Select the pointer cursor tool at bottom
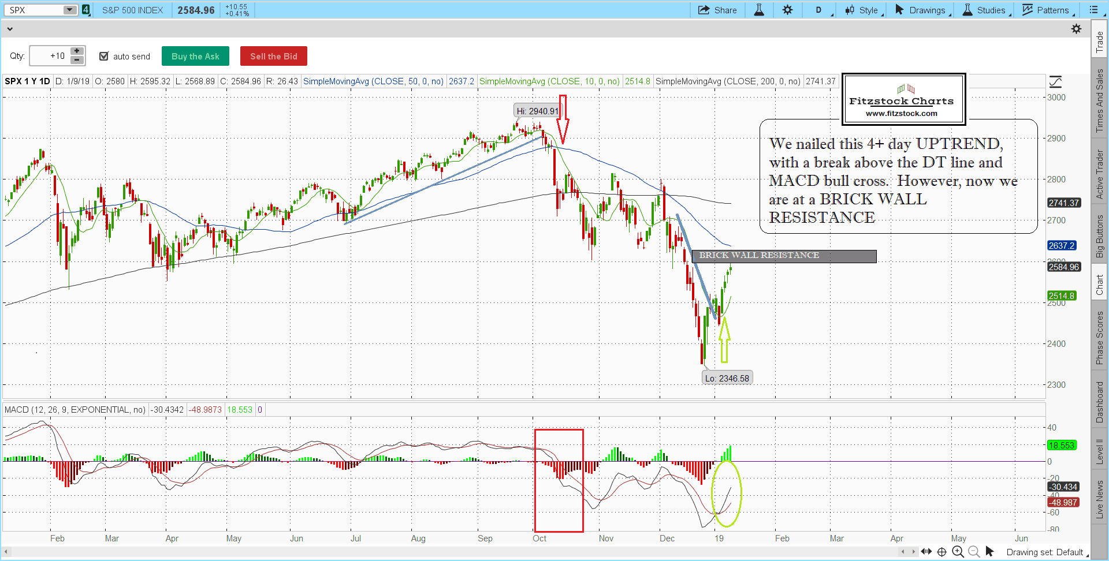Viewport: 1109px width, 561px height. [989, 552]
